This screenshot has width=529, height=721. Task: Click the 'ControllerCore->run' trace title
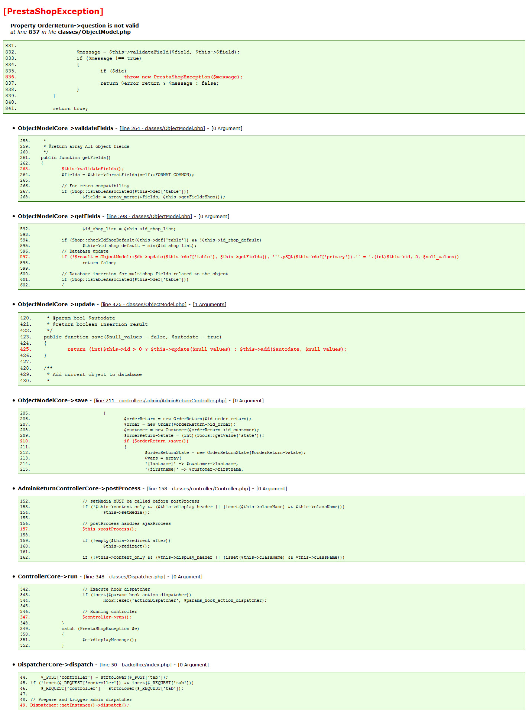pyautogui.click(x=48, y=577)
